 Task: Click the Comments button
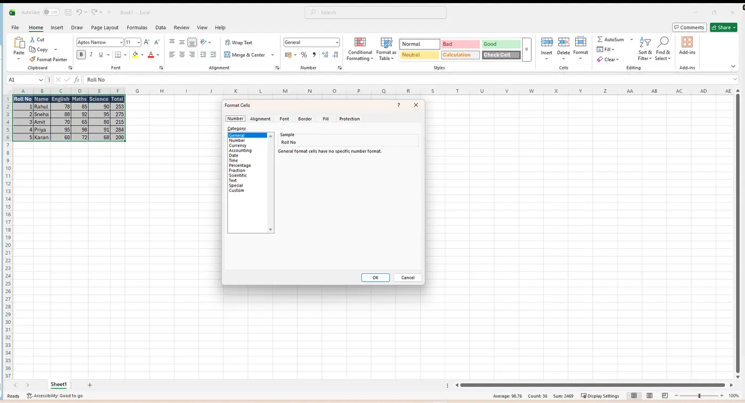(689, 28)
